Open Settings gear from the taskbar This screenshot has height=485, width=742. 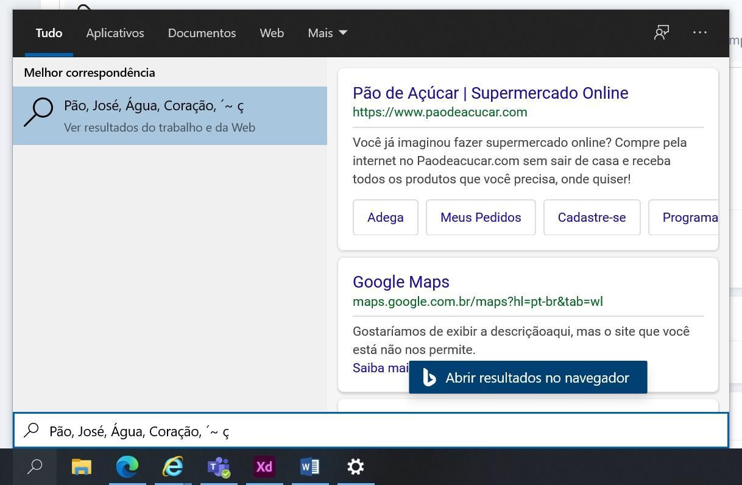tap(356, 467)
